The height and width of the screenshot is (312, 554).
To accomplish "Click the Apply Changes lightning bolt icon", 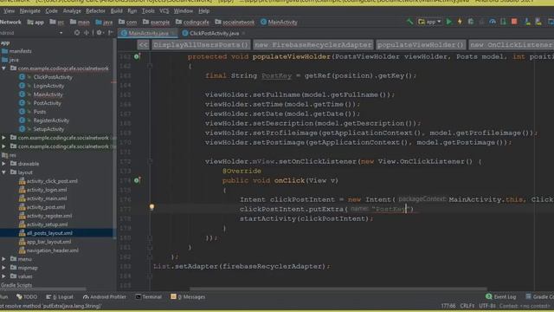I will [460, 22].
